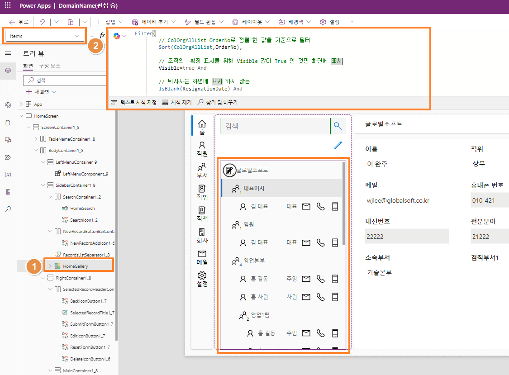
Task: Open the paste options dropdown arrow
Action: pos(85,22)
